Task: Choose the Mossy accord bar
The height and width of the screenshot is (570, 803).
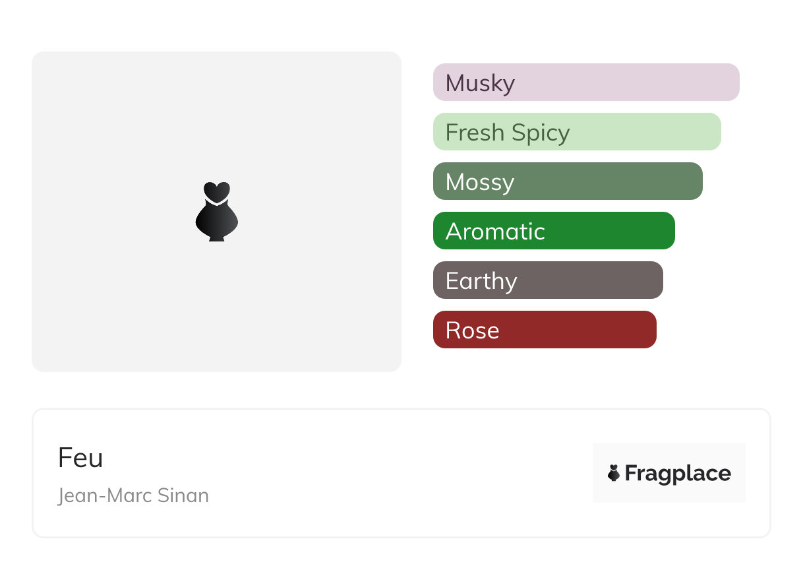Action: 567,181
